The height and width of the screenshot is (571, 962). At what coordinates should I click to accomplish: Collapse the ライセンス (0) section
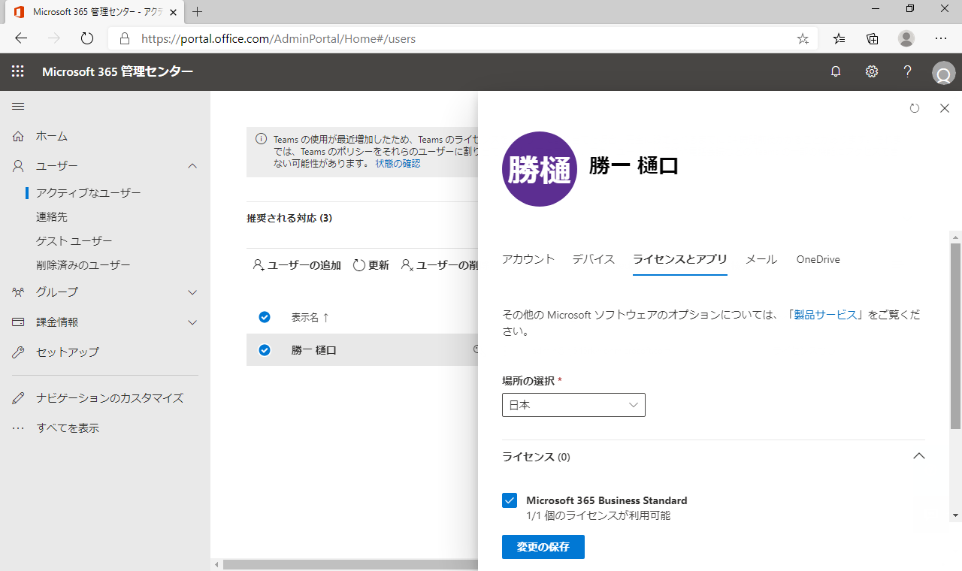point(918,456)
